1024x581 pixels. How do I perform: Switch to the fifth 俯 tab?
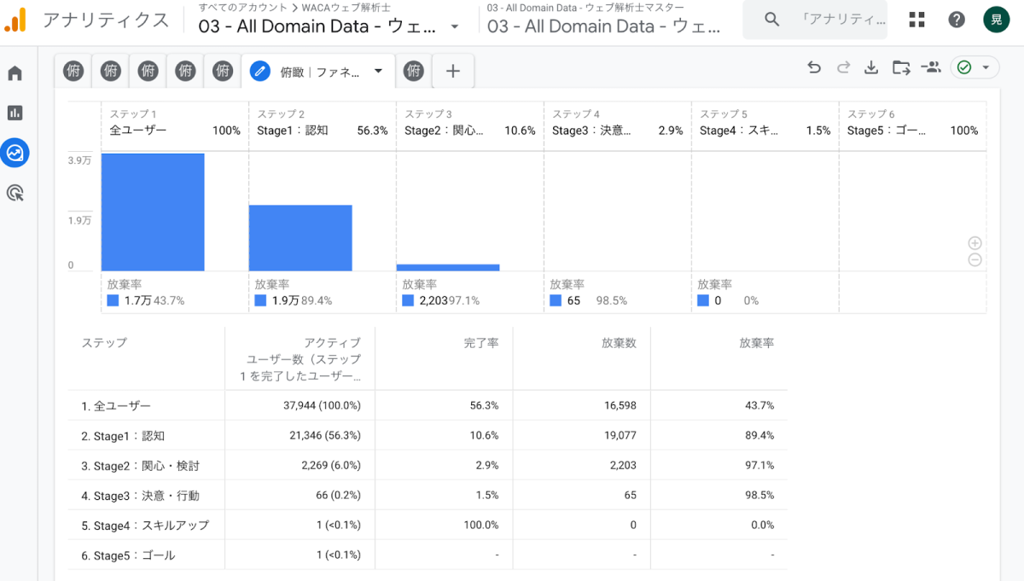pos(223,72)
